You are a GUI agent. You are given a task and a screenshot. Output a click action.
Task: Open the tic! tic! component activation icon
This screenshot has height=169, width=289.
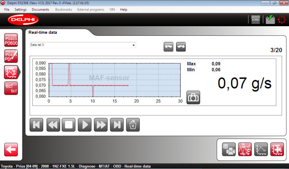tap(11, 88)
